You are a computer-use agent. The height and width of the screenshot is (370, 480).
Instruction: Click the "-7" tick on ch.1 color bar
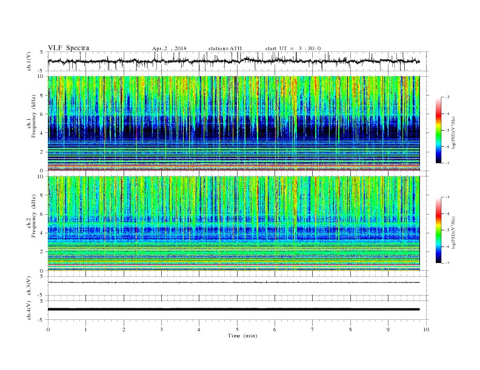click(x=447, y=163)
